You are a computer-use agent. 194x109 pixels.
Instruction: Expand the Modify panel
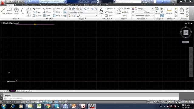click(x=50, y=19)
